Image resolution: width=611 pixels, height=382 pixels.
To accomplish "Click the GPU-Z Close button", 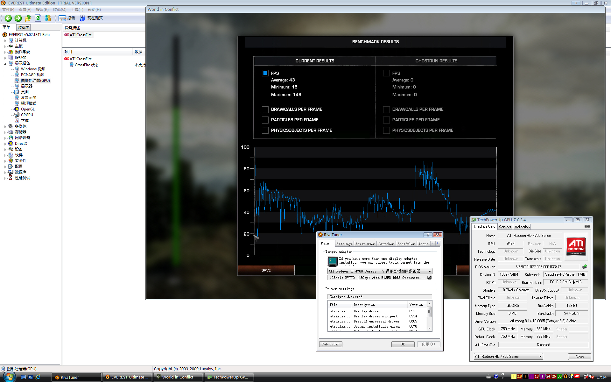I will tap(579, 357).
